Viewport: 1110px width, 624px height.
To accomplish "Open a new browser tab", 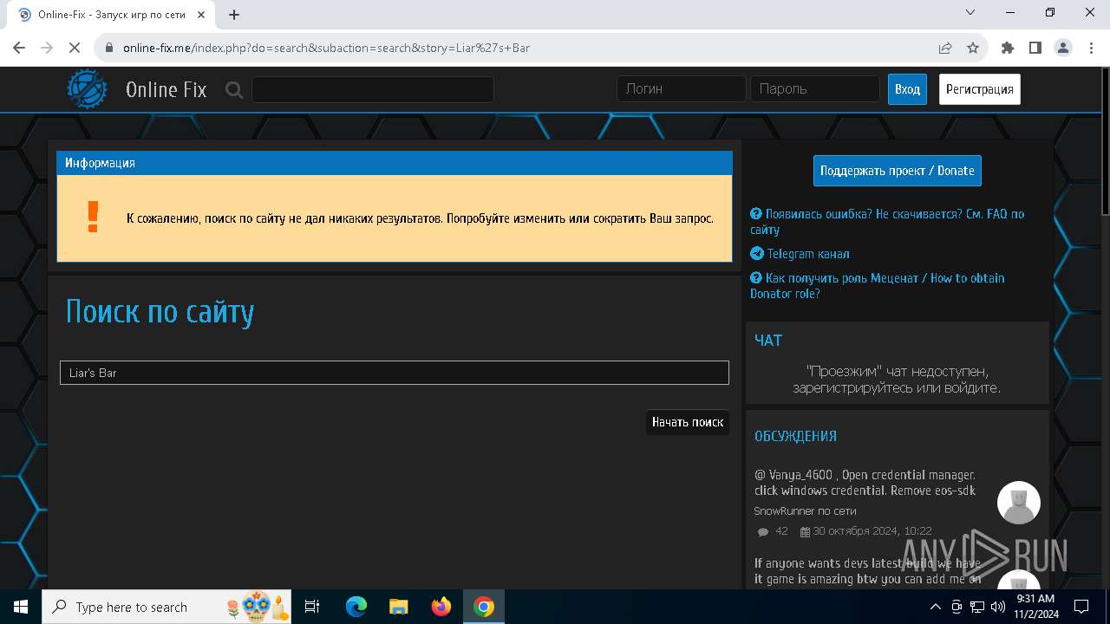I will pos(234,14).
